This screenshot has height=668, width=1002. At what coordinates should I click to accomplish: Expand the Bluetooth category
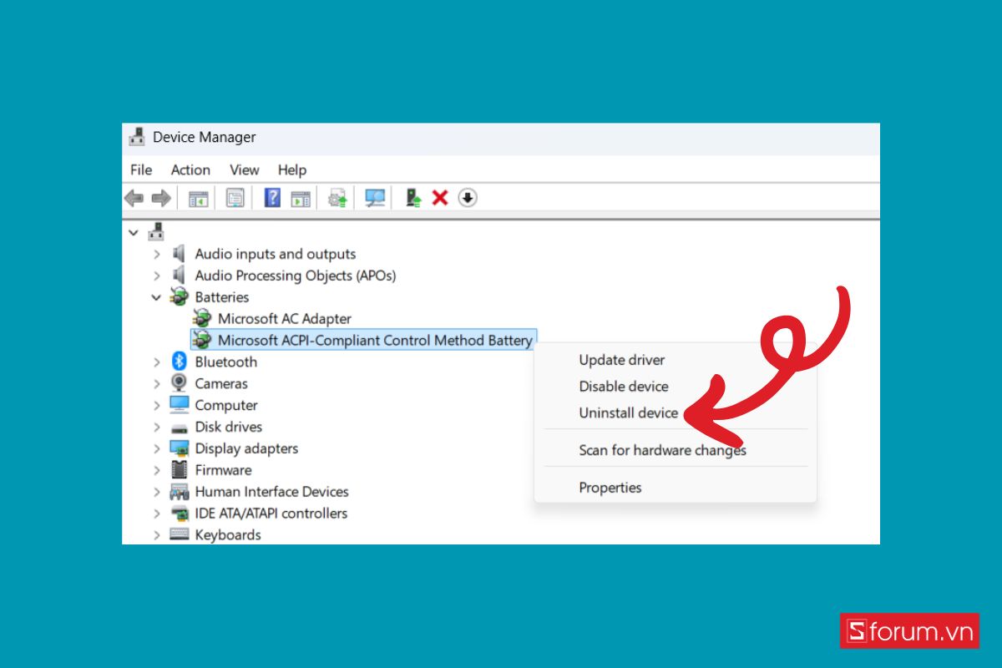coord(156,362)
